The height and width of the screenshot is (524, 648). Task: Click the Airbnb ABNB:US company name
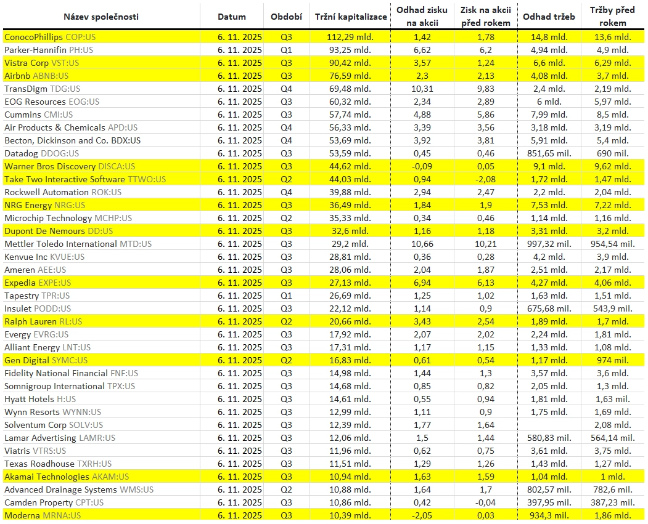36,76
